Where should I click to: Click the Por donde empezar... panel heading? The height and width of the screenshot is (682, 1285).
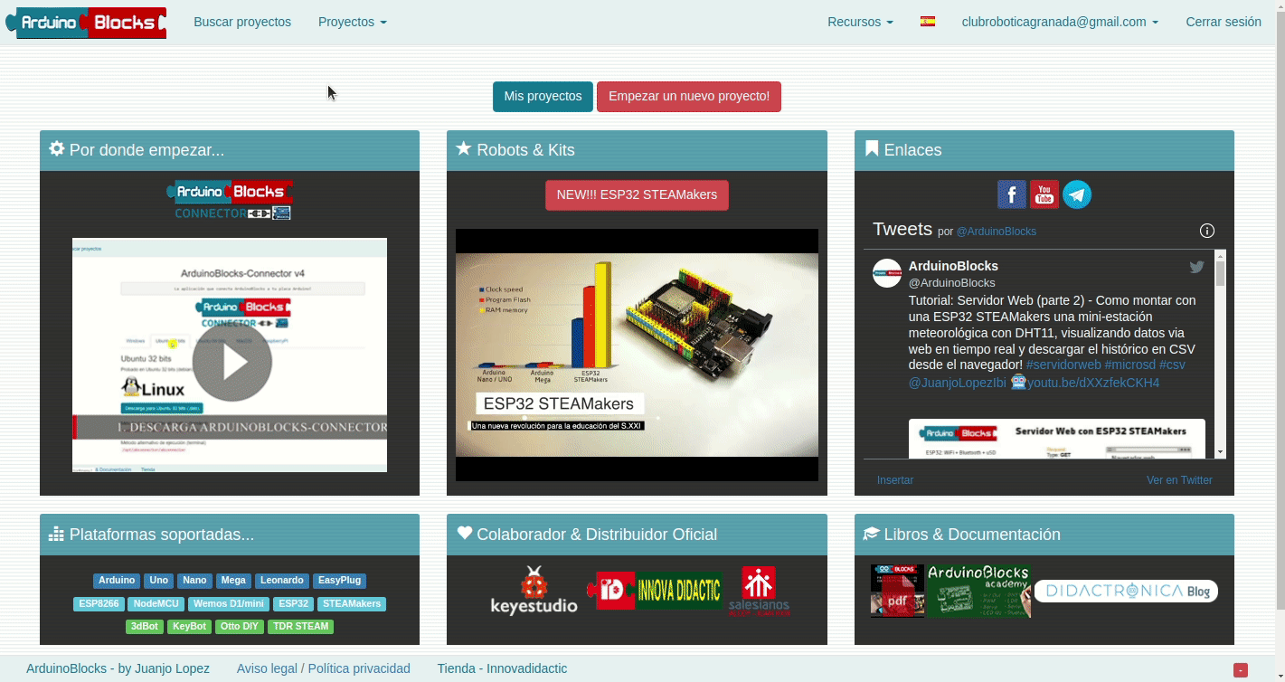pyautogui.click(x=230, y=150)
